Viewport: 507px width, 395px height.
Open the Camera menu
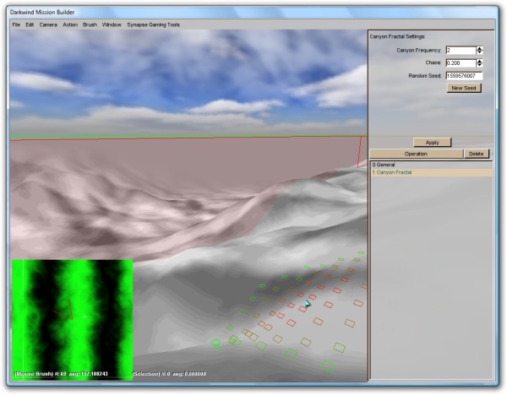click(x=48, y=24)
